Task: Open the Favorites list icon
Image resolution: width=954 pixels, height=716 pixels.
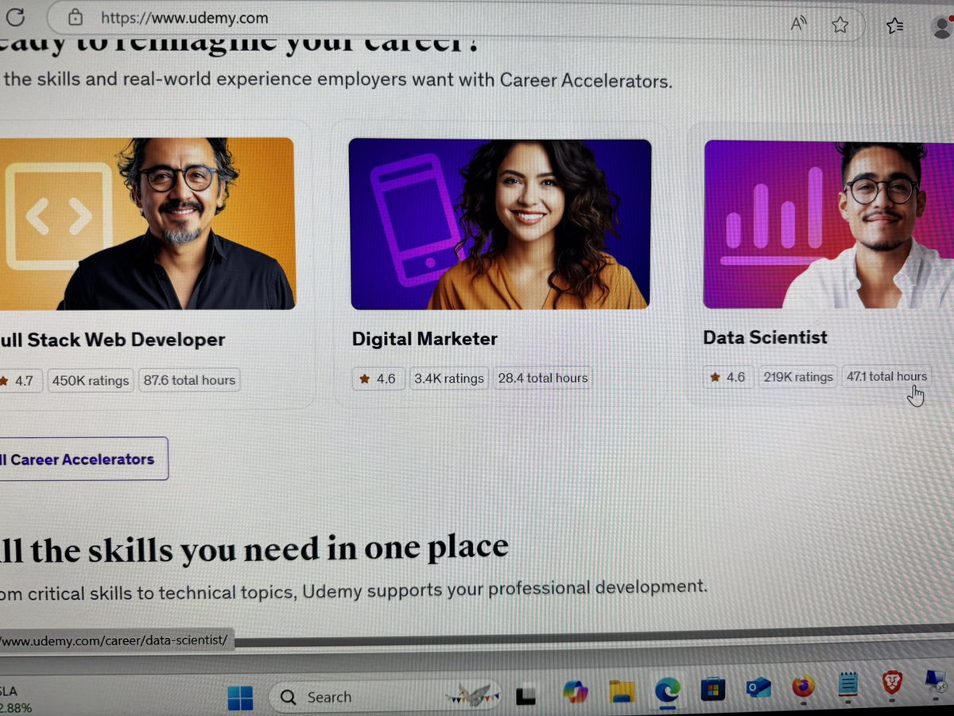Action: coord(895,25)
